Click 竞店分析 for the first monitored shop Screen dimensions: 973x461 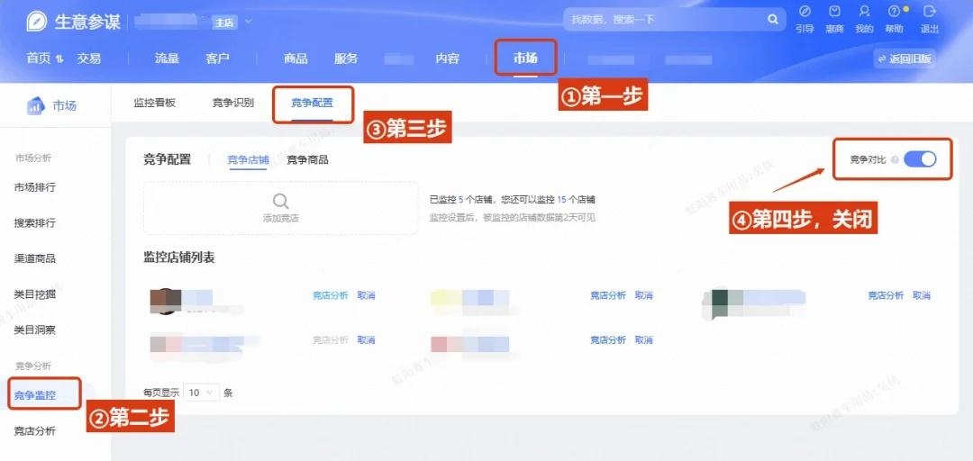(x=330, y=295)
